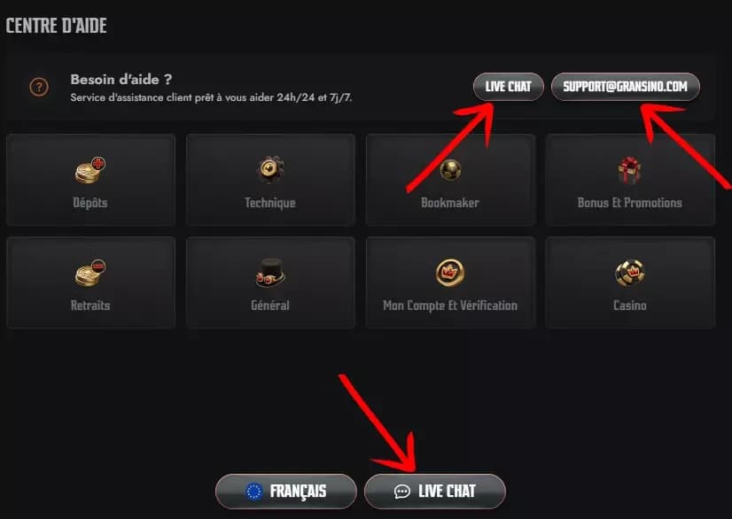Open the Live Chat button beside Besoin d'aide
The image size is (732, 519).
coord(509,87)
